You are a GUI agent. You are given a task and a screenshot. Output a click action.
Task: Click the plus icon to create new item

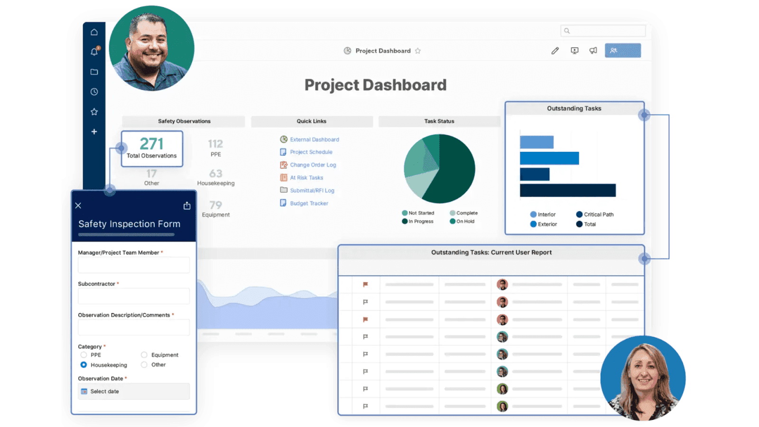(x=94, y=131)
